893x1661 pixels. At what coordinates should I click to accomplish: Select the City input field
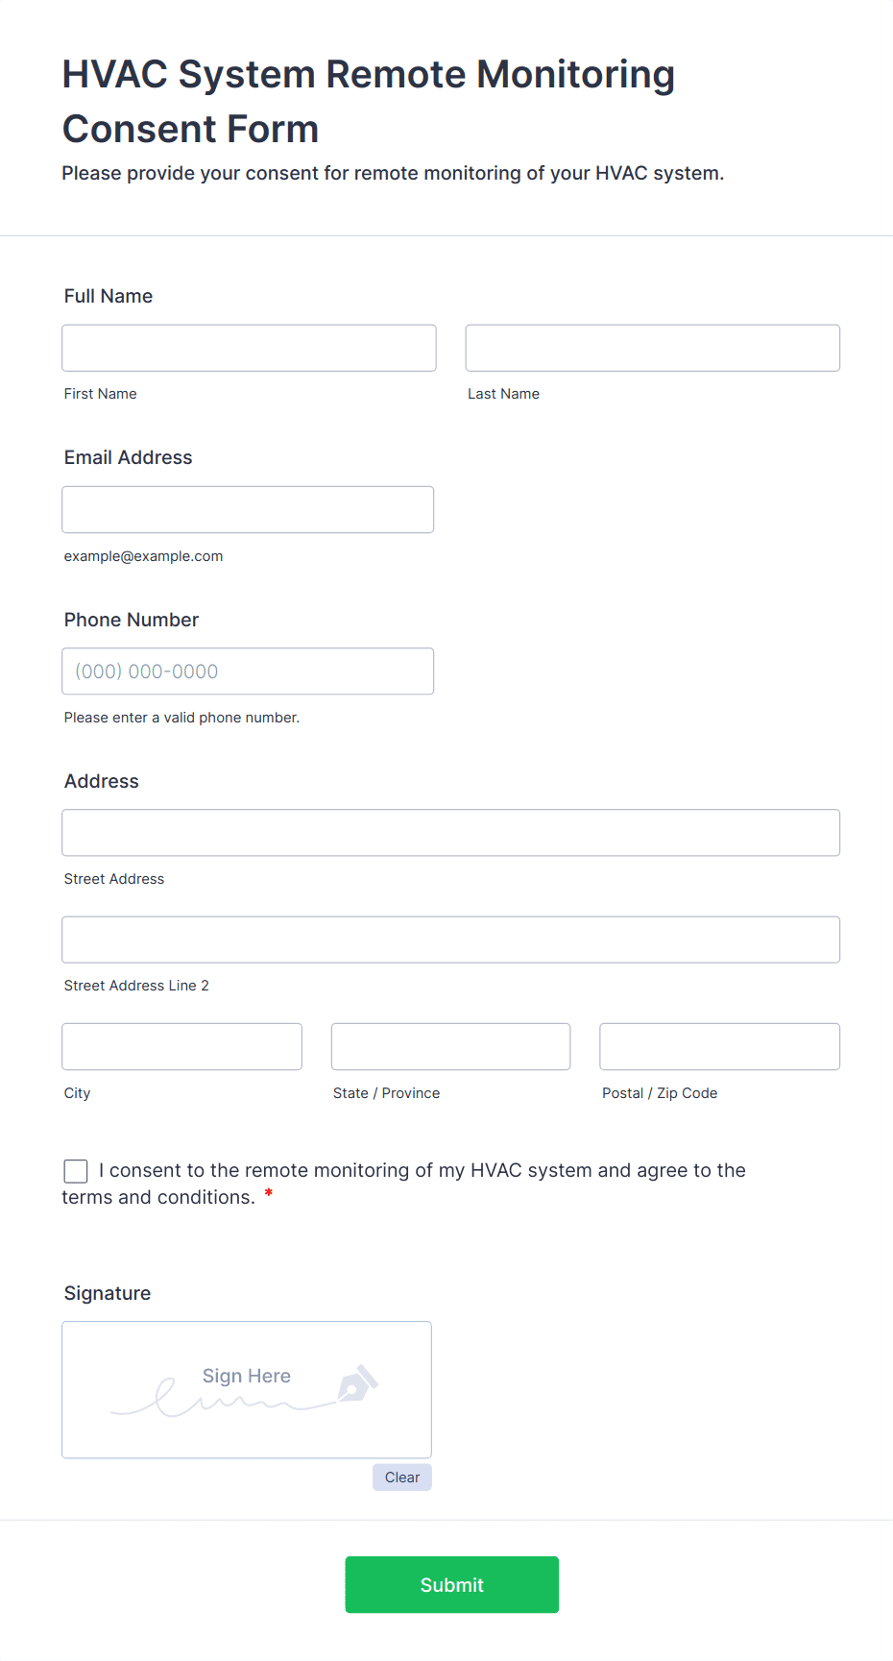[182, 1046]
